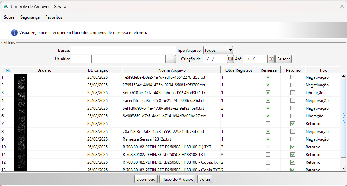Click the 26/08/2025 date in row 9

[x=97, y=139]
